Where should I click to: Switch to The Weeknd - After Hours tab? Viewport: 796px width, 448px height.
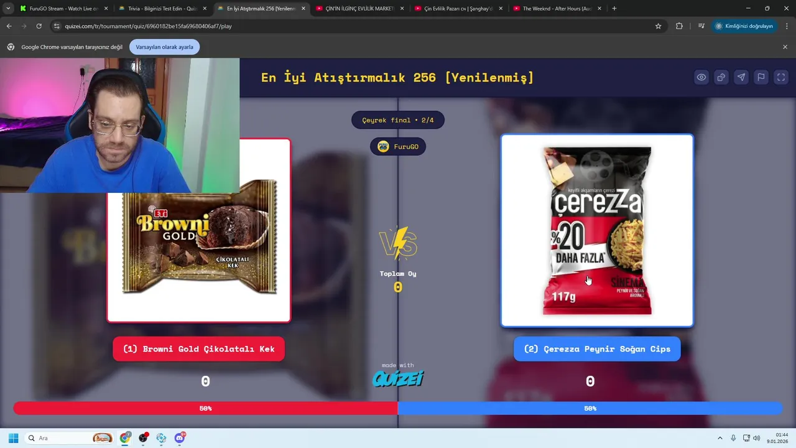[x=558, y=9]
